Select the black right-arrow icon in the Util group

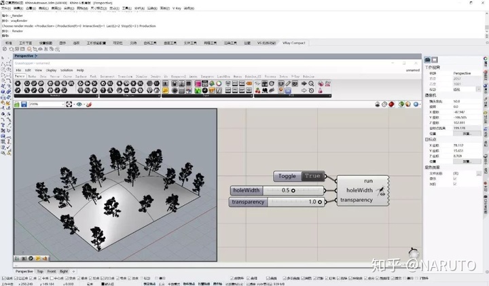point(304,84)
